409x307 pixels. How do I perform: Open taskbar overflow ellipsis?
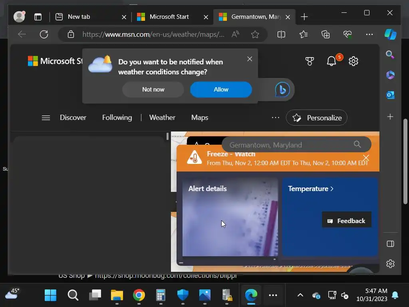click(273, 295)
